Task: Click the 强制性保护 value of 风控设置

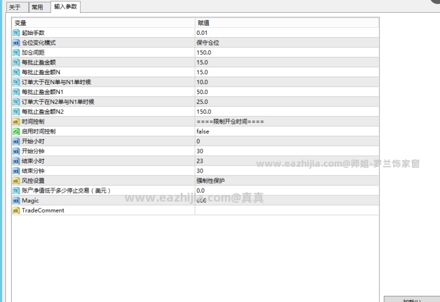Action: coord(287,181)
